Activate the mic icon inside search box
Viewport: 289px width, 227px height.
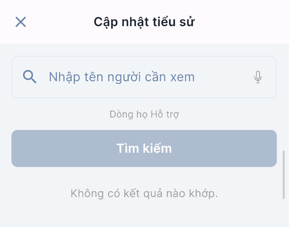click(x=258, y=77)
